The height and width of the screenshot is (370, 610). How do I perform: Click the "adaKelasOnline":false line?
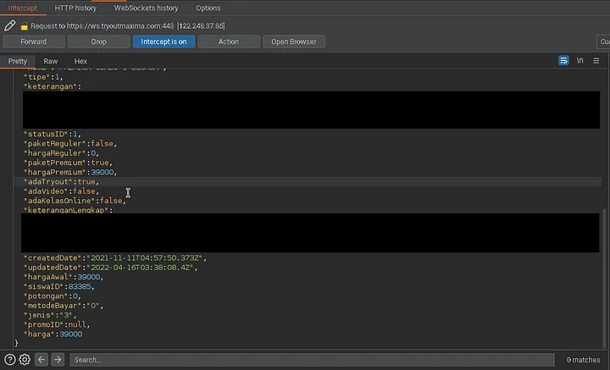pos(75,201)
